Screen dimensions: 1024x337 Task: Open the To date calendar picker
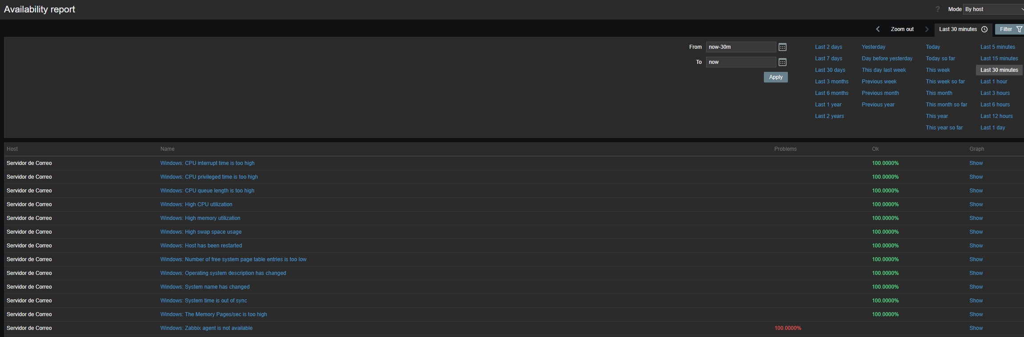(x=783, y=62)
